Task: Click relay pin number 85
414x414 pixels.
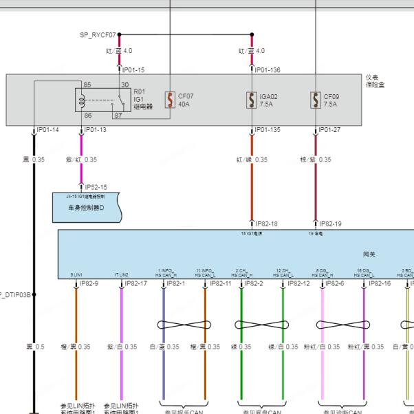Action: point(87,85)
